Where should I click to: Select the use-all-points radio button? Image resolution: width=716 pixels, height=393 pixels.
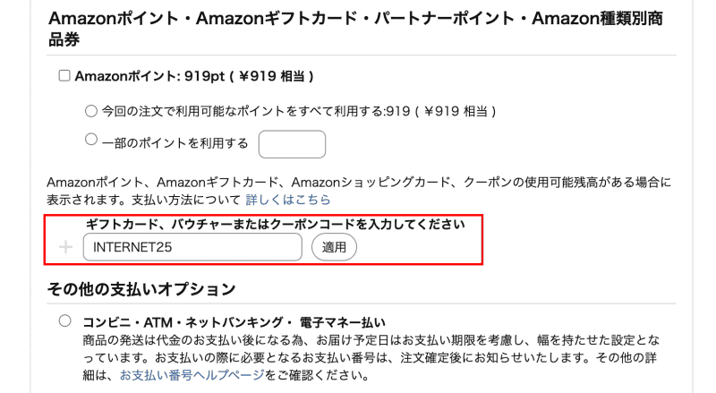point(90,111)
